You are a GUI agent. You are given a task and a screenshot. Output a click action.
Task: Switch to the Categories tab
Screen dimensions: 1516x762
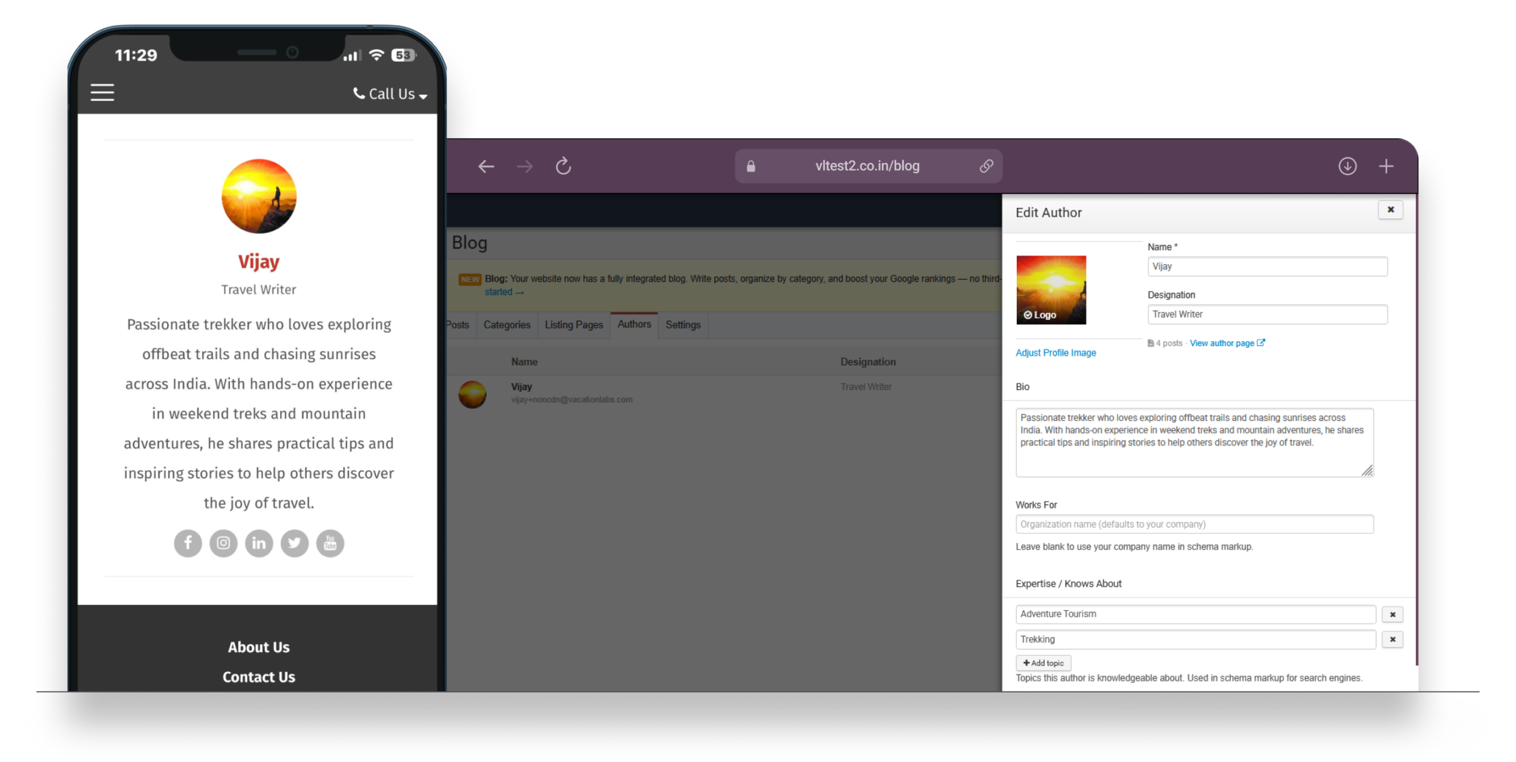tap(507, 325)
